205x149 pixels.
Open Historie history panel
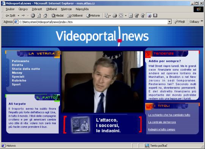[93, 16]
